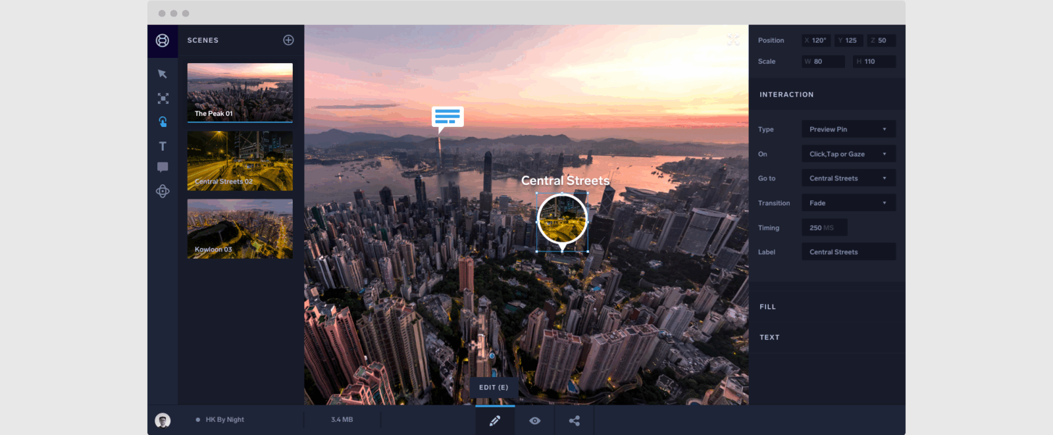Select the fit-to-frame tool in sidebar
The image size is (1053, 435).
[163, 99]
